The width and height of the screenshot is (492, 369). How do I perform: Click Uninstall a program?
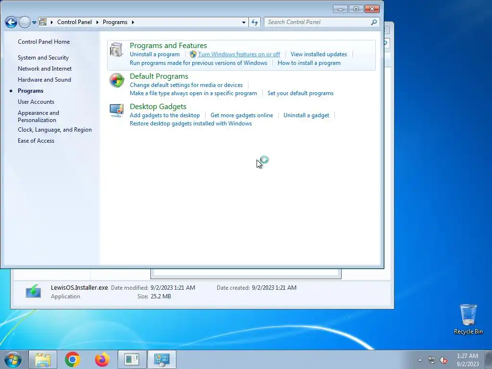click(x=155, y=54)
